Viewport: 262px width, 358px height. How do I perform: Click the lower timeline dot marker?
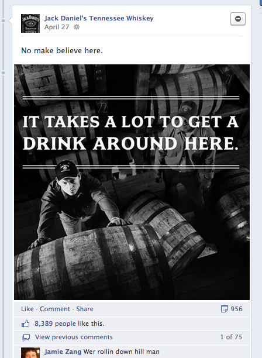click(x=3, y=73)
